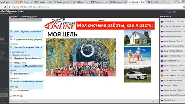The image size is (185, 104).
Task: Click the ask-a-question icon in left sidebar
Action: 2,39
